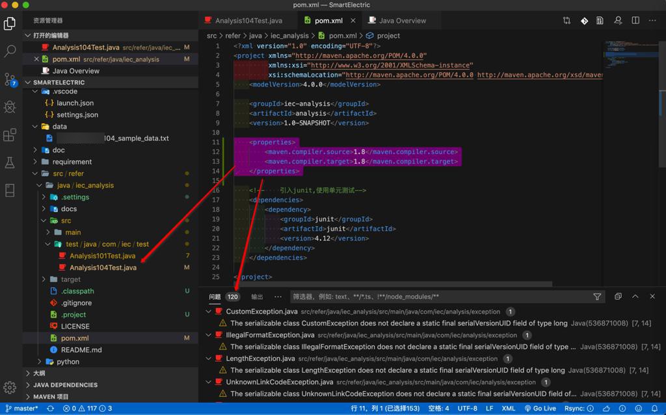Image resolution: width=666 pixels, height=415 pixels.
Task: Expand the JAVA DEPENDENCIES section
Action: coord(65,385)
